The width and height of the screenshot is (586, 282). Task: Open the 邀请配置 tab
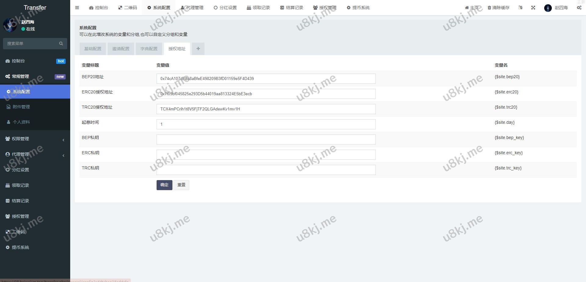[x=121, y=49]
